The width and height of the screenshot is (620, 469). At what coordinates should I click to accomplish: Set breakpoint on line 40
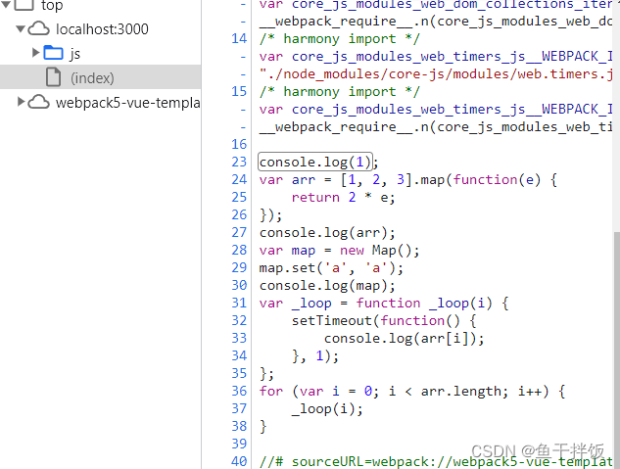click(239, 461)
